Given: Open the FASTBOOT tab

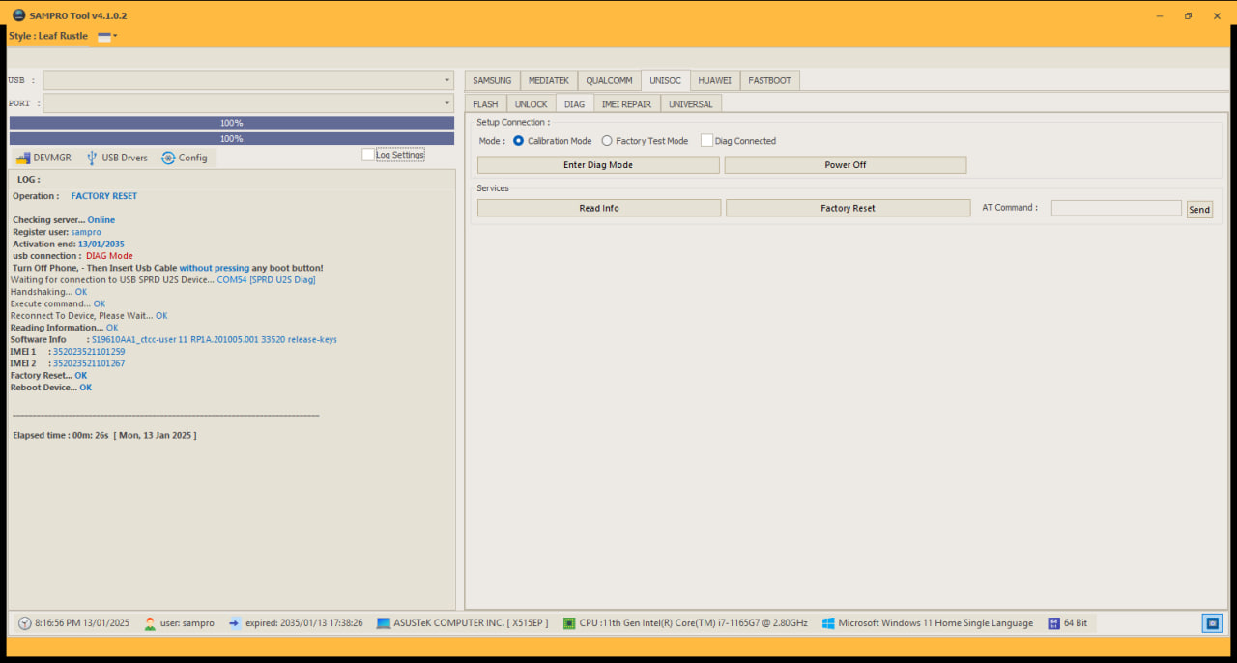Looking at the screenshot, I should (769, 80).
